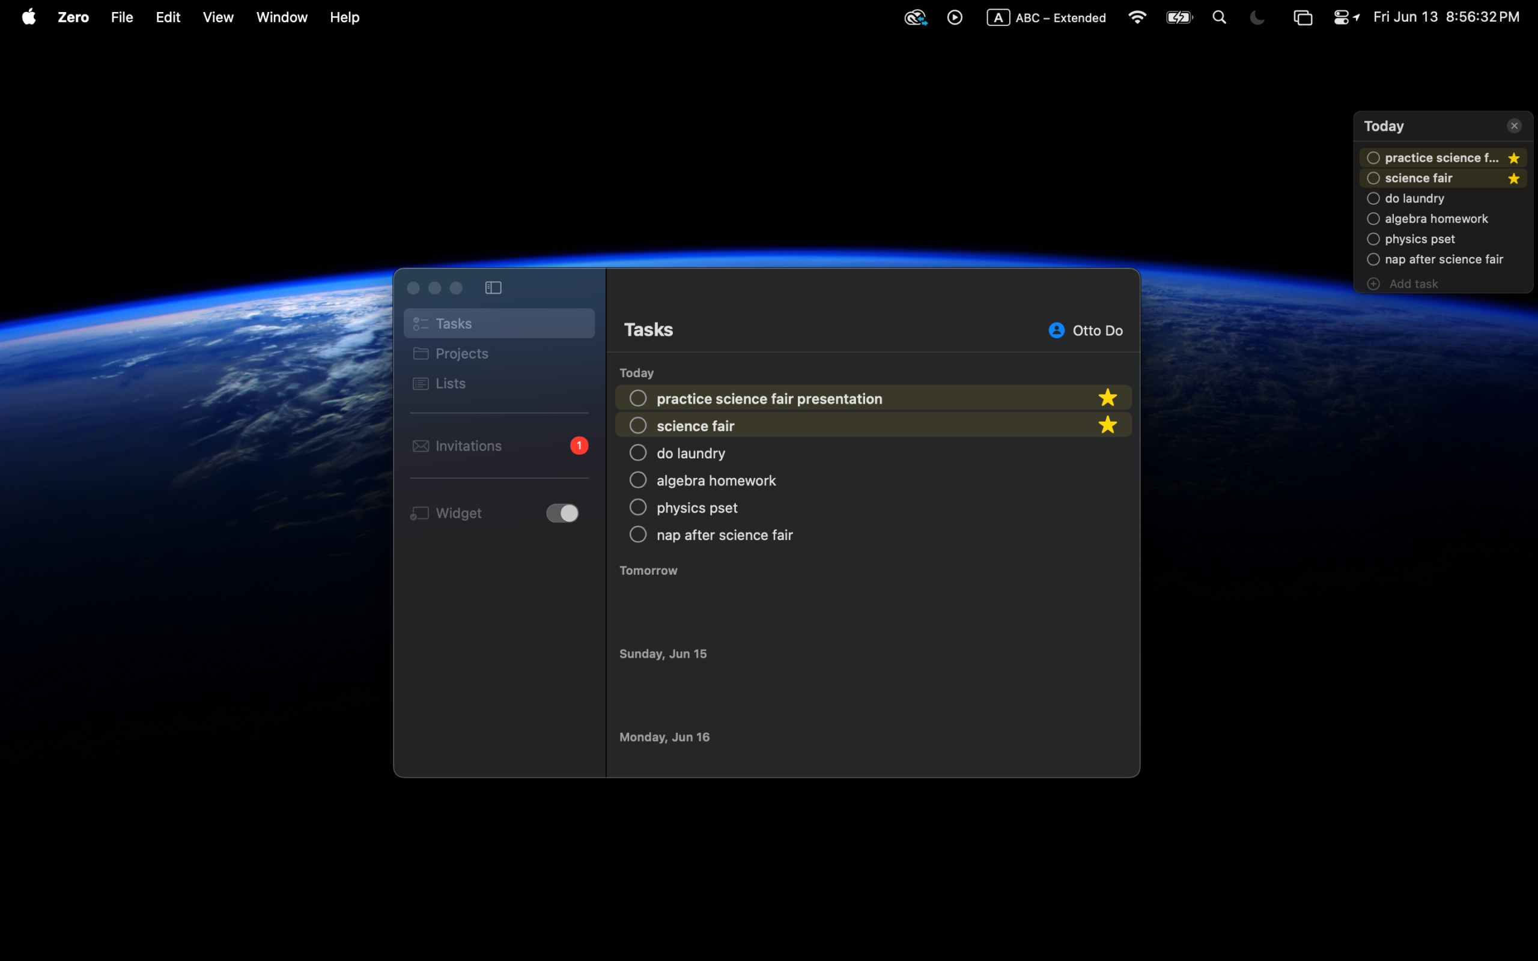Toggle the sidebar panel icon

pyautogui.click(x=493, y=288)
